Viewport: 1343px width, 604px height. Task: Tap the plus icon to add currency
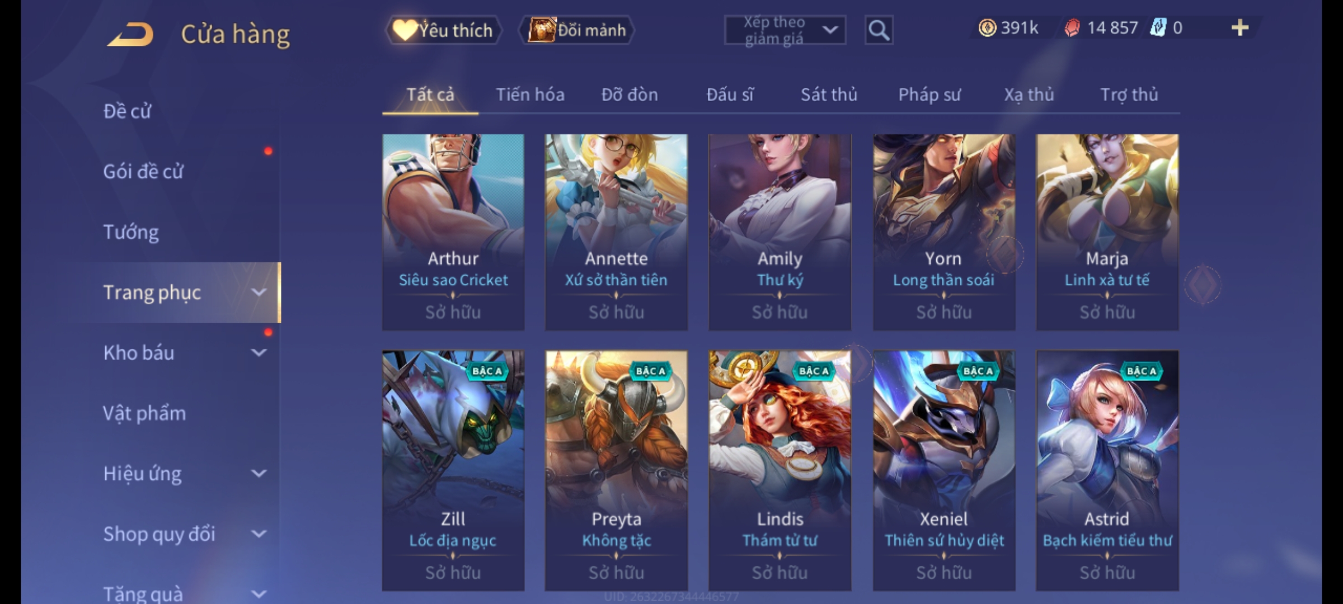point(1240,27)
